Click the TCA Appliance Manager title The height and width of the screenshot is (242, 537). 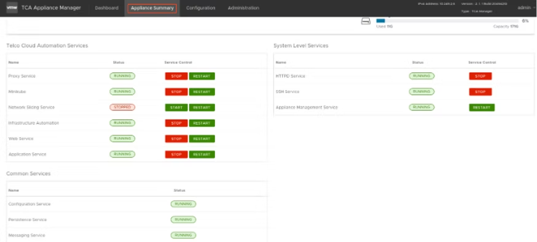click(x=52, y=7)
